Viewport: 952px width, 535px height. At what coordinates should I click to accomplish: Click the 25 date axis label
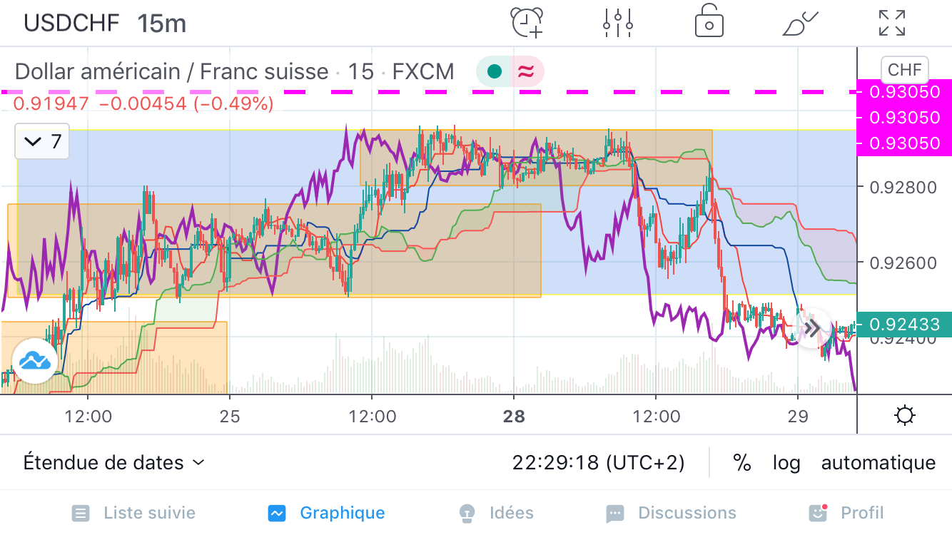point(229,416)
